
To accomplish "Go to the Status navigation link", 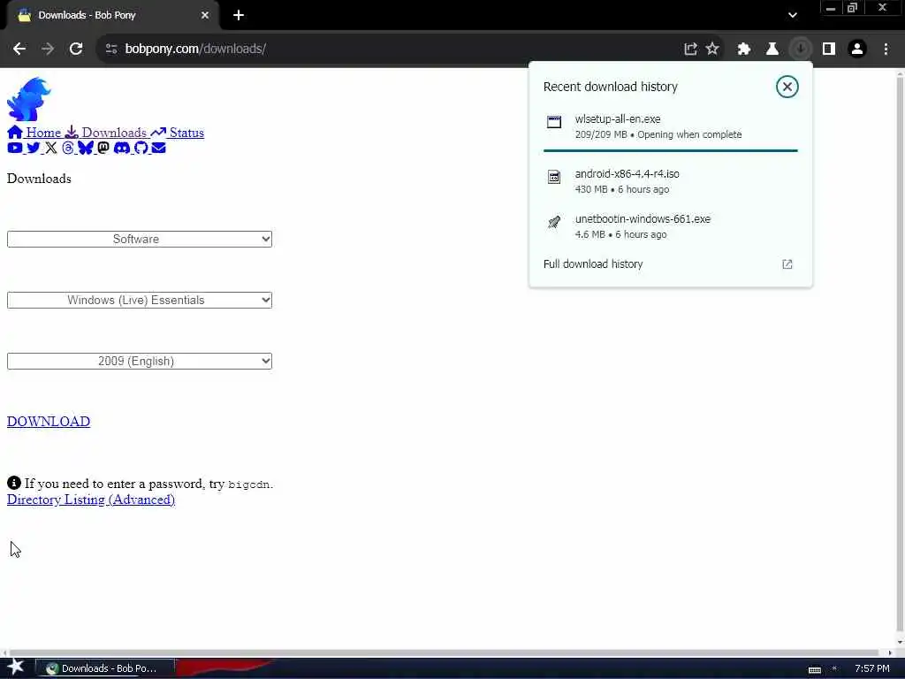I will [x=178, y=133].
